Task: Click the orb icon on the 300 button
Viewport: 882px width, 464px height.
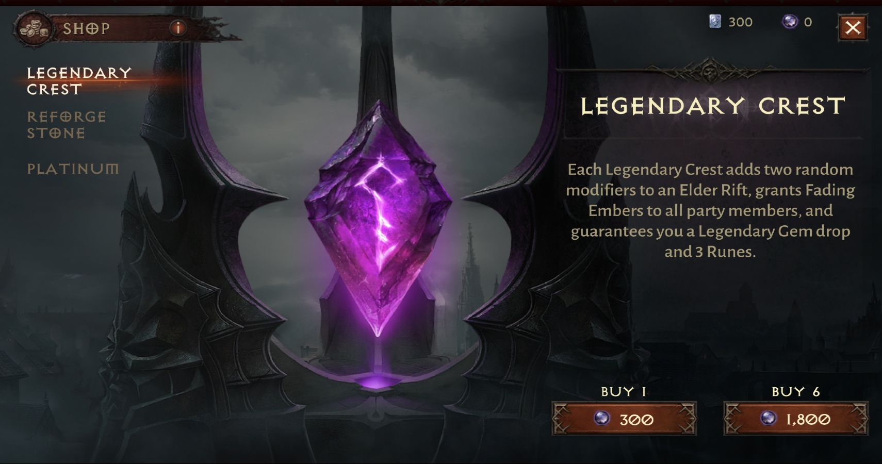Action: [601, 418]
